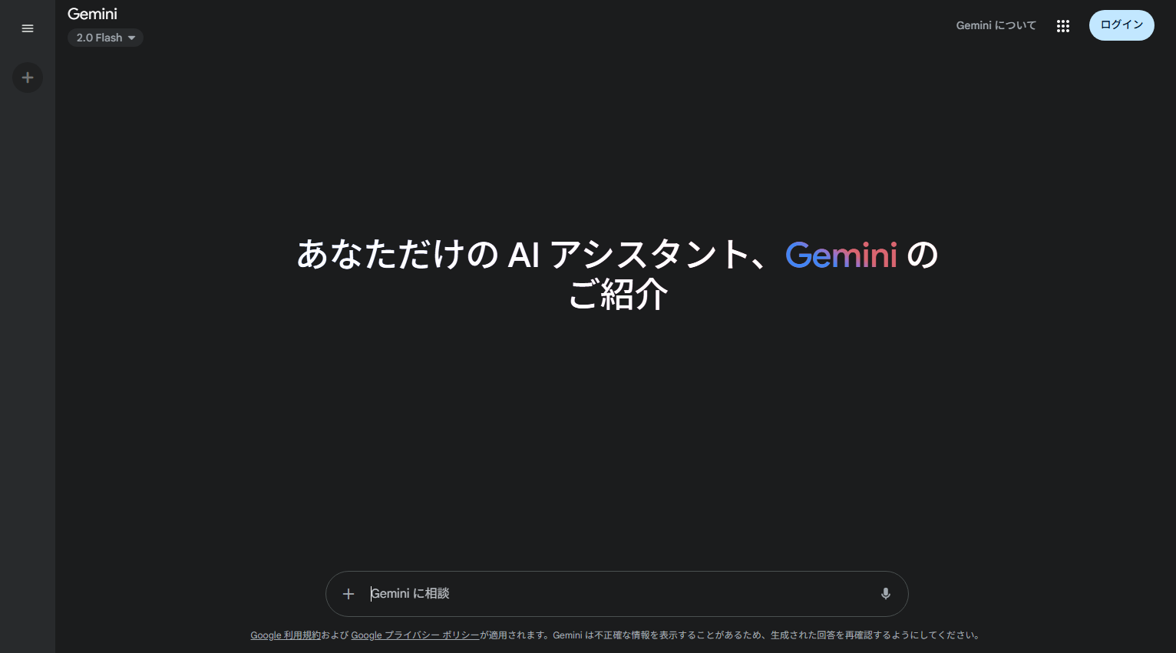Open the Google 利用規約 link

pos(285,635)
